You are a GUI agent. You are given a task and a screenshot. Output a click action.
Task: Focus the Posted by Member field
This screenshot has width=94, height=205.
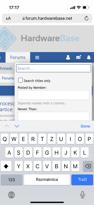tap(53, 95)
